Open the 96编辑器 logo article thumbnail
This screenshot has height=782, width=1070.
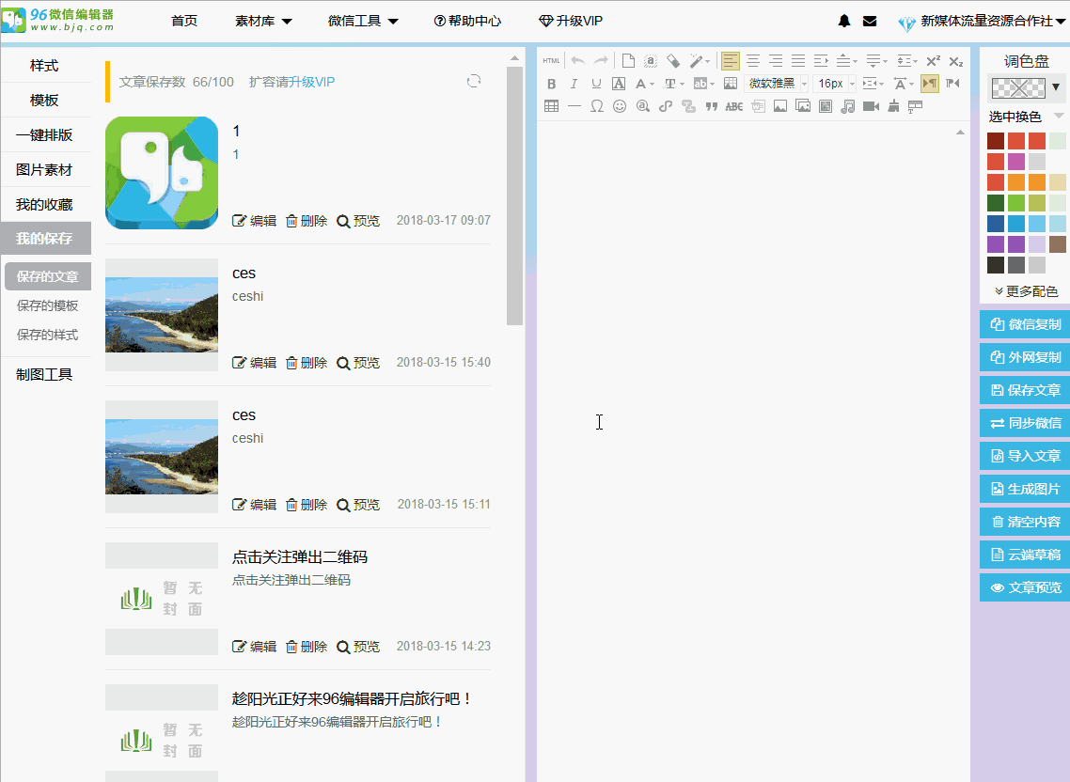[x=162, y=173]
